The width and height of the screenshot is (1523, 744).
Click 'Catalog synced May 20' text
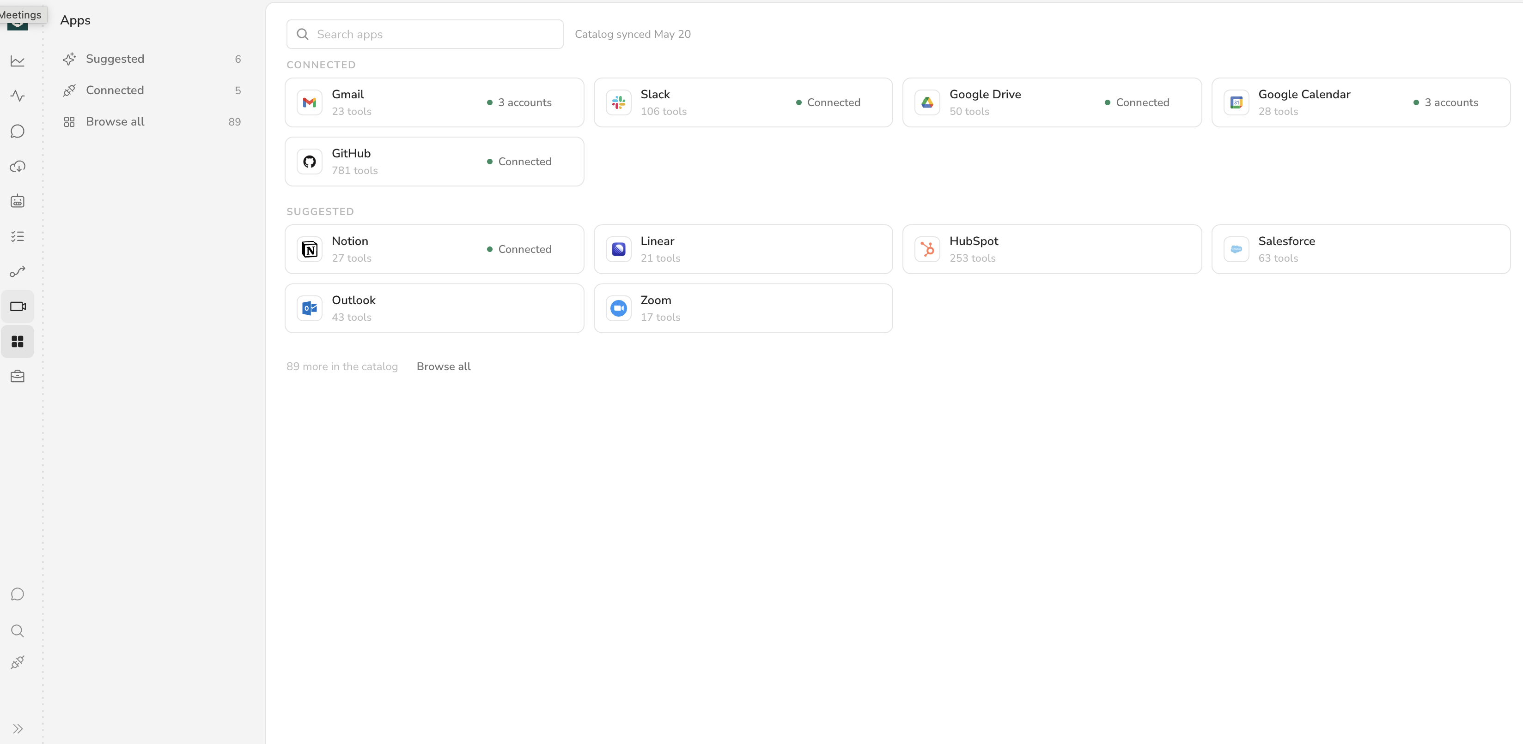[633, 34]
